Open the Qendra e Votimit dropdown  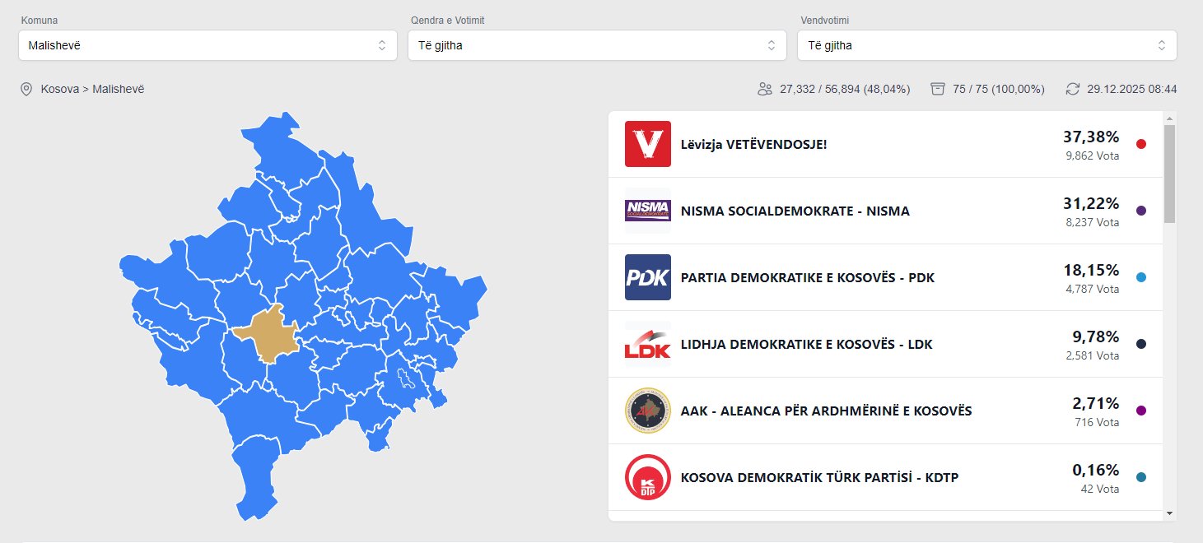pos(597,45)
